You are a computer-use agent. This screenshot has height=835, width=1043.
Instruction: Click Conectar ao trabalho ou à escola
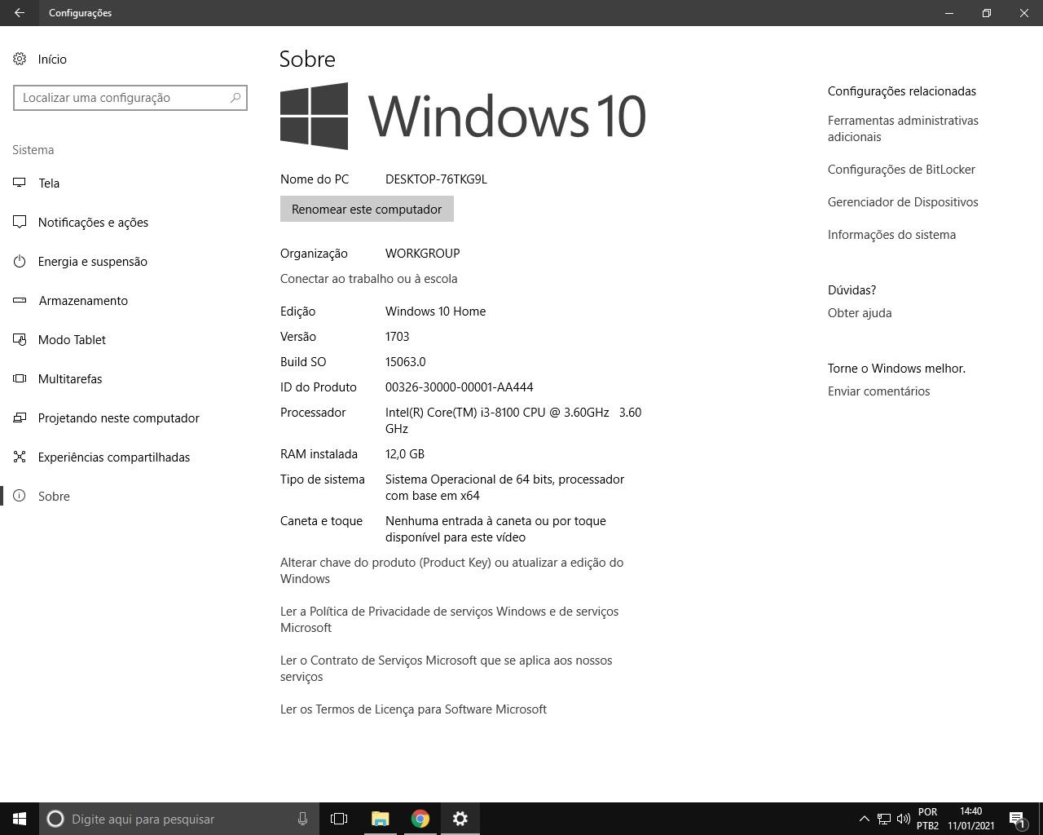[x=368, y=279]
